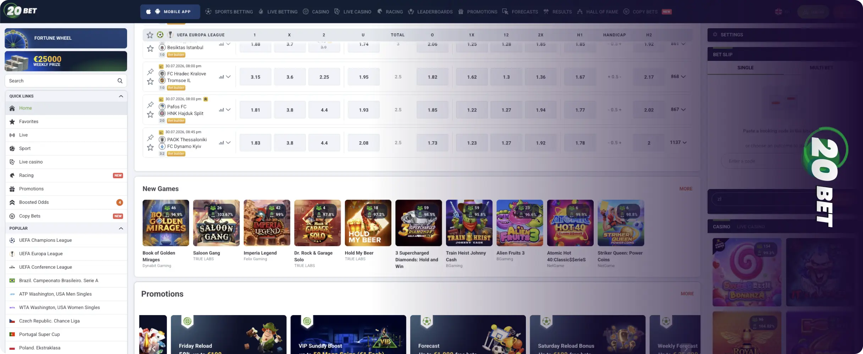Favorite the FC Hradec Kralove match

pos(150,81)
